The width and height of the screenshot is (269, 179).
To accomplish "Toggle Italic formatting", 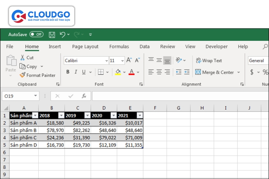I will (76, 72).
